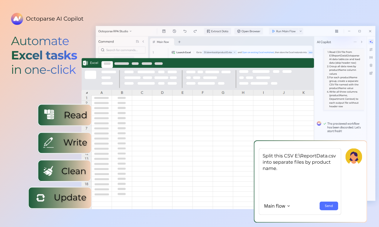Click the sort icon in Command panel

pyautogui.click(x=137, y=42)
